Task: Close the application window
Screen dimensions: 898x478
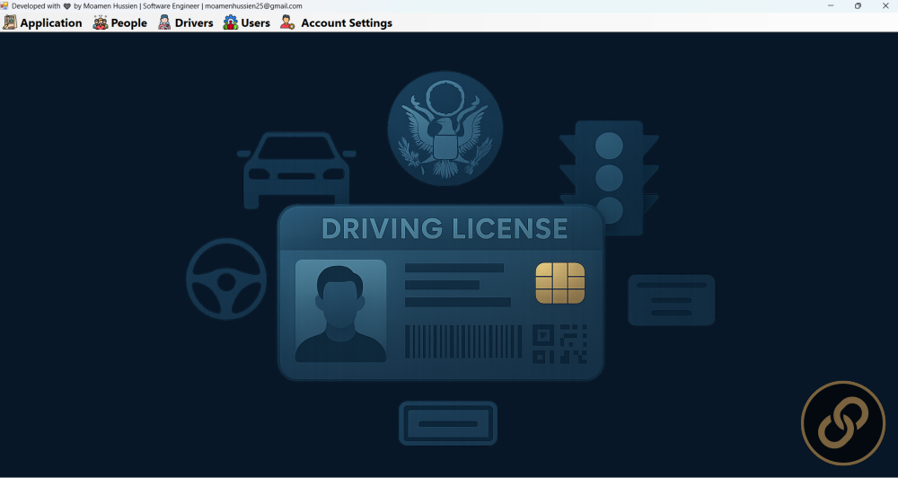Action: [885, 5]
